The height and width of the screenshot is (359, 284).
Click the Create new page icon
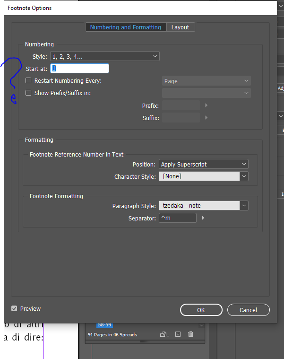pyautogui.click(x=178, y=334)
